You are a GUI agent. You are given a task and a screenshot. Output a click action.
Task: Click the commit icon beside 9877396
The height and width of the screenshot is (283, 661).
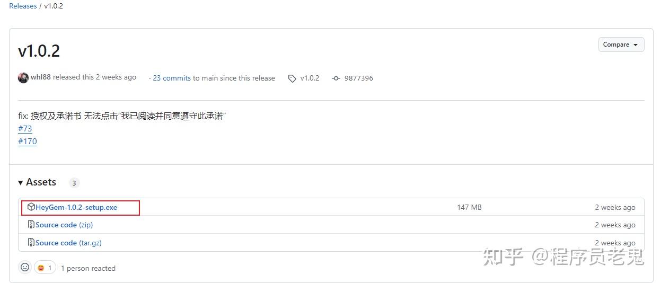(336, 78)
